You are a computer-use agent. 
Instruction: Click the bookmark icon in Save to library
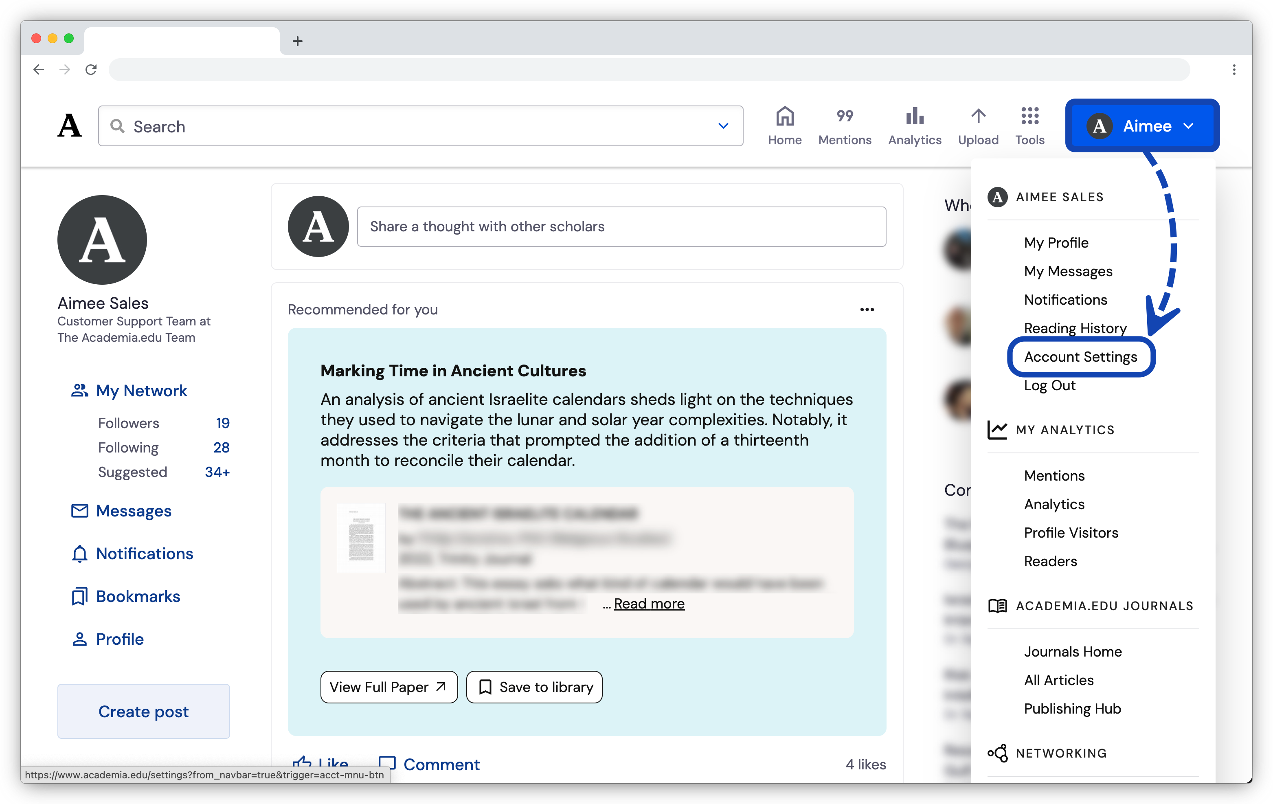(x=485, y=687)
